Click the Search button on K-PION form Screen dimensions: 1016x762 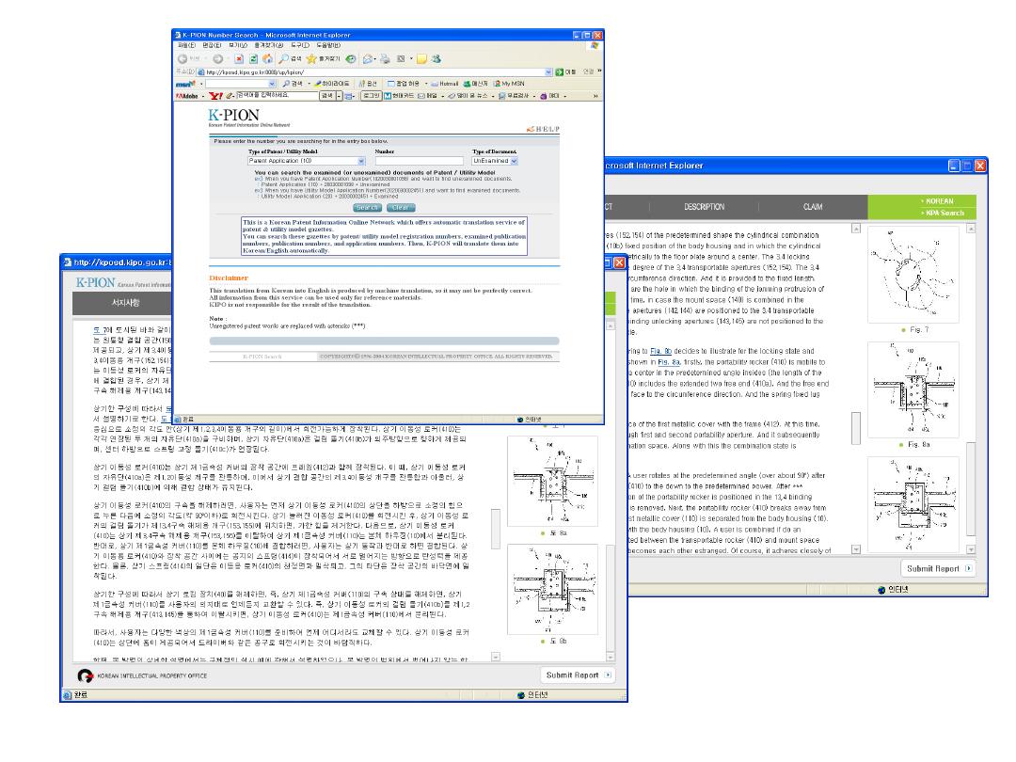pos(367,208)
